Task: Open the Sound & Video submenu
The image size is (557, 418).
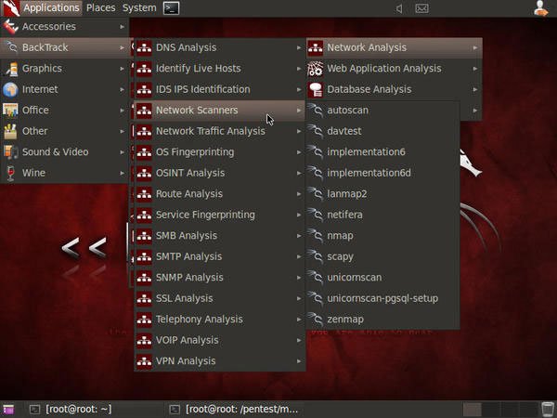Action: [x=65, y=152]
